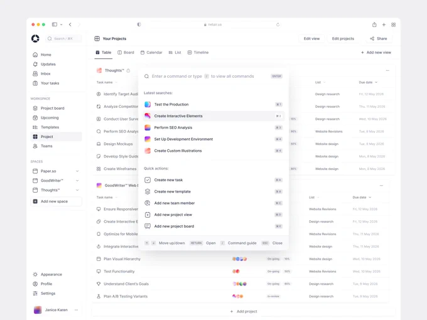Viewport: 427px width, 320px height.
Task: Click the Thoughts project more options dots
Action: (x=387, y=70)
